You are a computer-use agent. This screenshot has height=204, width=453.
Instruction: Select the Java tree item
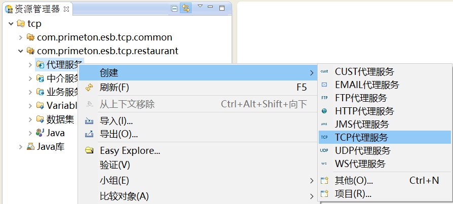click(x=55, y=133)
